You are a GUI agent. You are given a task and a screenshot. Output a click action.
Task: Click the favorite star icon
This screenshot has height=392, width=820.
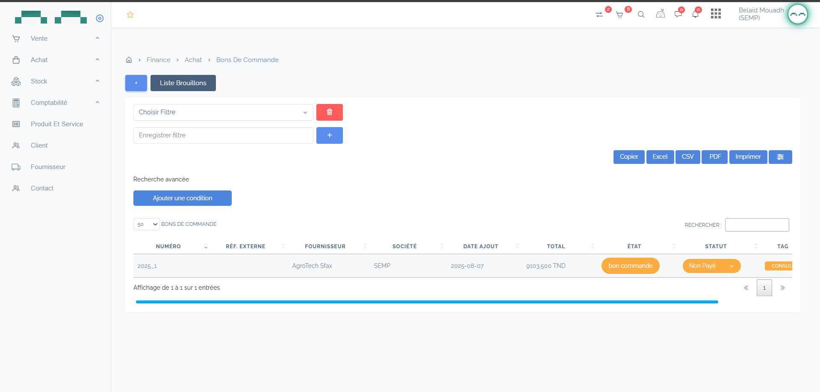[x=130, y=15]
